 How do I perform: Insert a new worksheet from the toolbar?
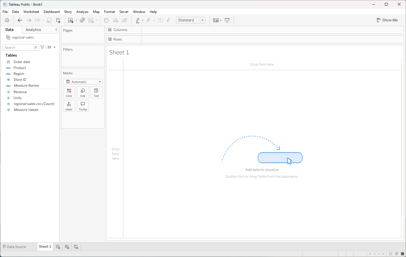(x=70, y=20)
